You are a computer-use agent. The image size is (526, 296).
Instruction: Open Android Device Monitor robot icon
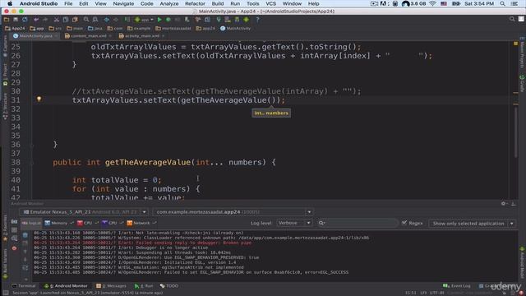pos(247,20)
